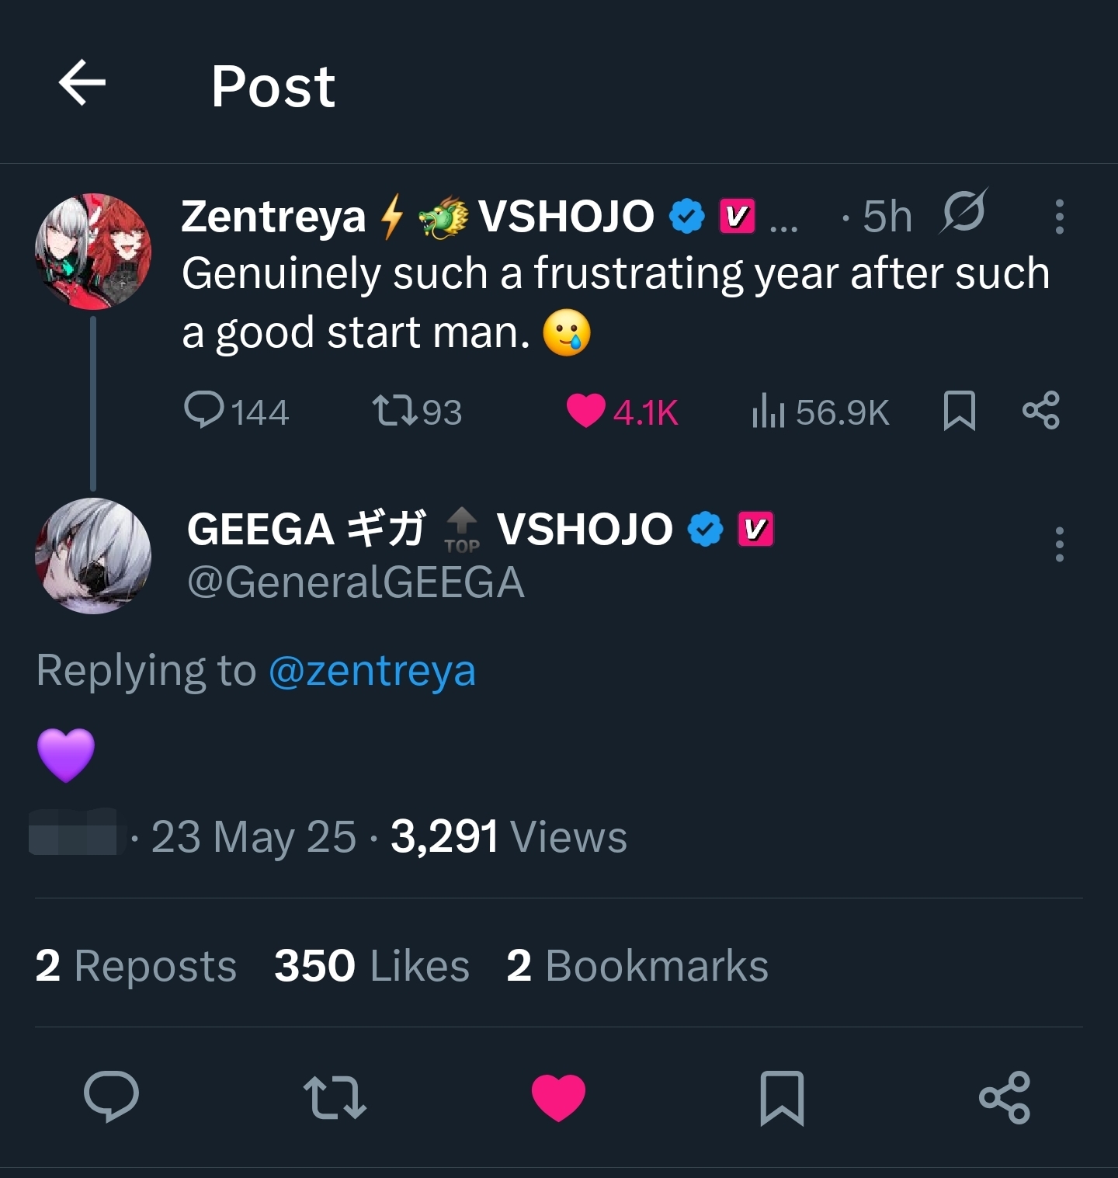View the 2 Reposts list
The image size is (1118, 1178).
(x=136, y=966)
